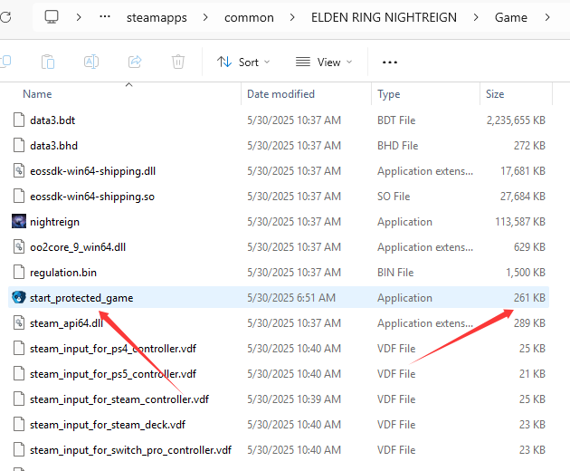Navigate to ELDEN RING NIGHTREIGN breadcrumb
Screen dimensions: 570x471
384,17
